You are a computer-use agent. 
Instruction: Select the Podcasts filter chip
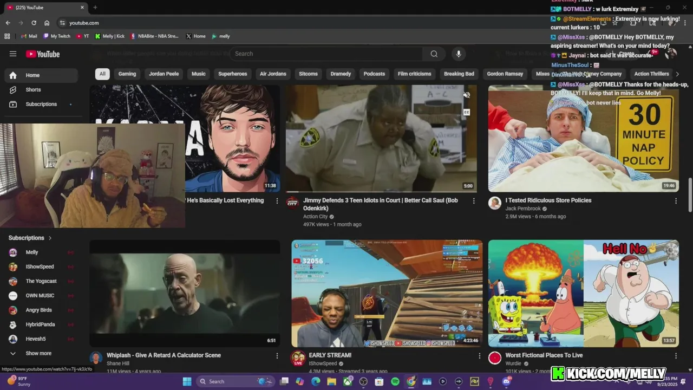pos(374,74)
